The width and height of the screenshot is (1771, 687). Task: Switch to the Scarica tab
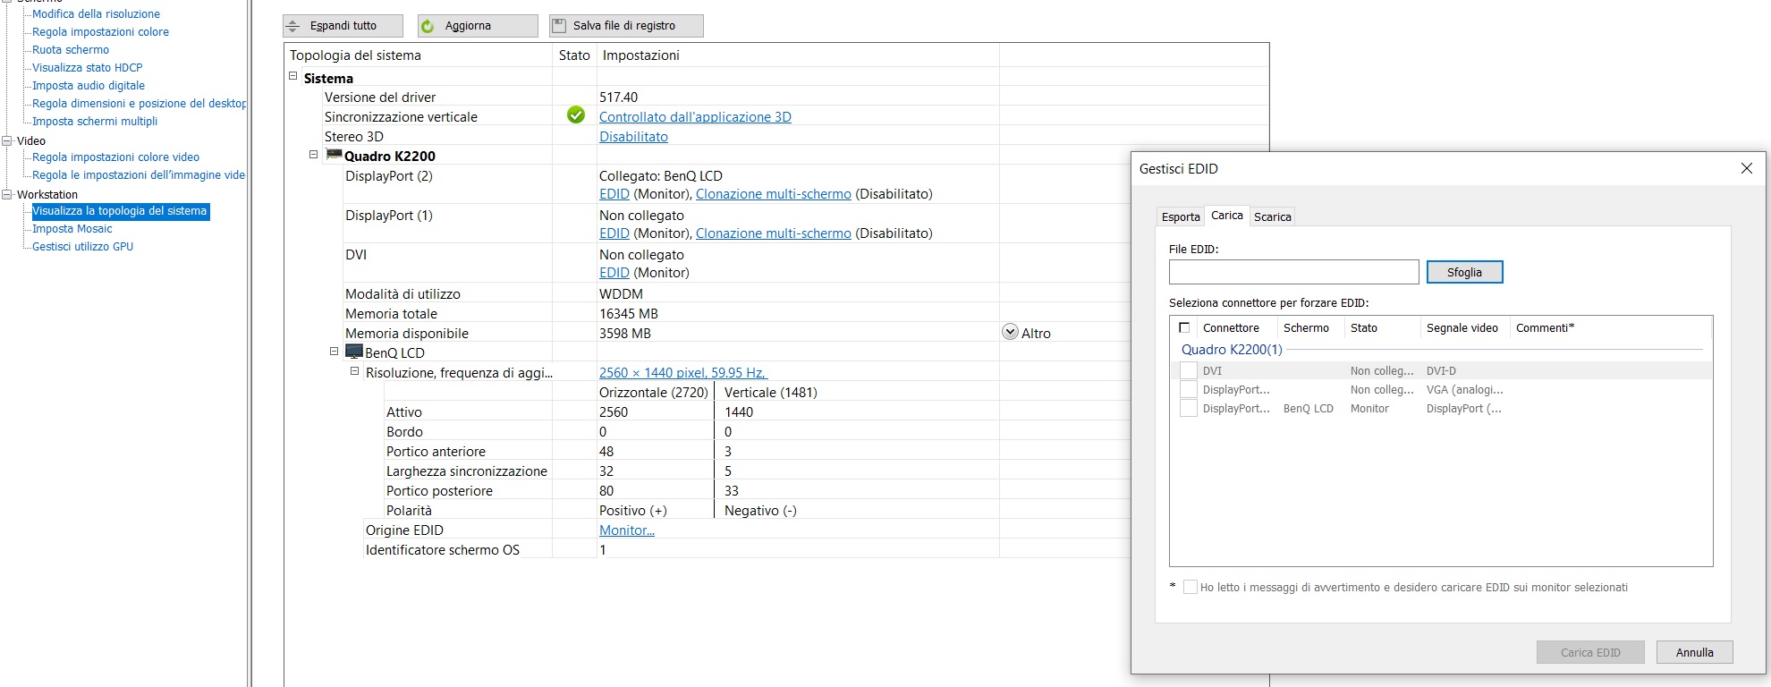click(x=1272, y=216)
